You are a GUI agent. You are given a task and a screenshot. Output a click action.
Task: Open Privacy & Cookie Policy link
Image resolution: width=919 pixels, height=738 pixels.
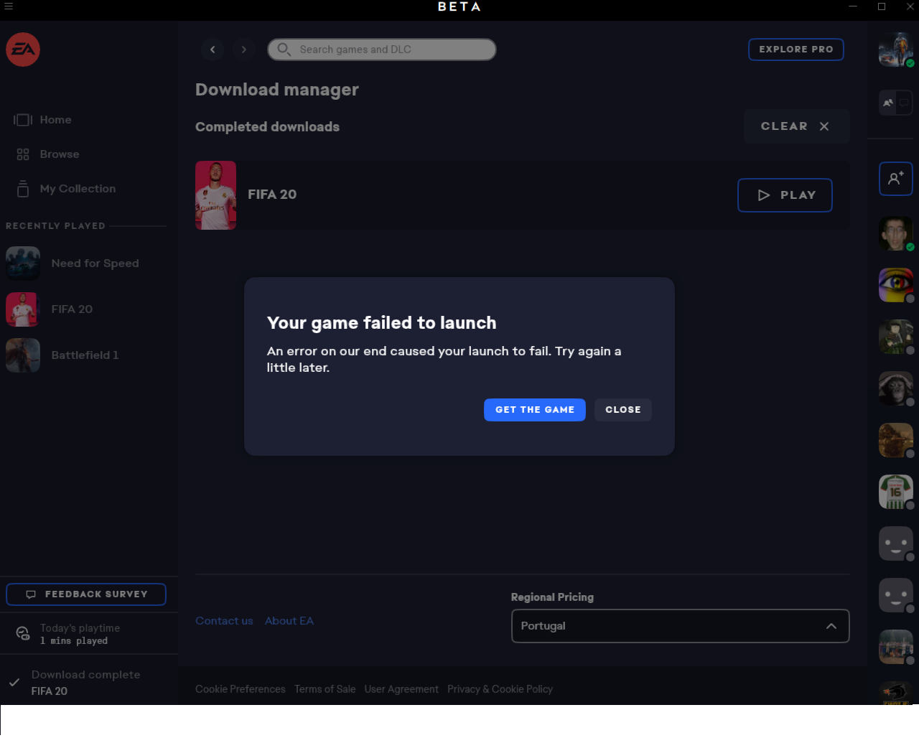point(500,689)
